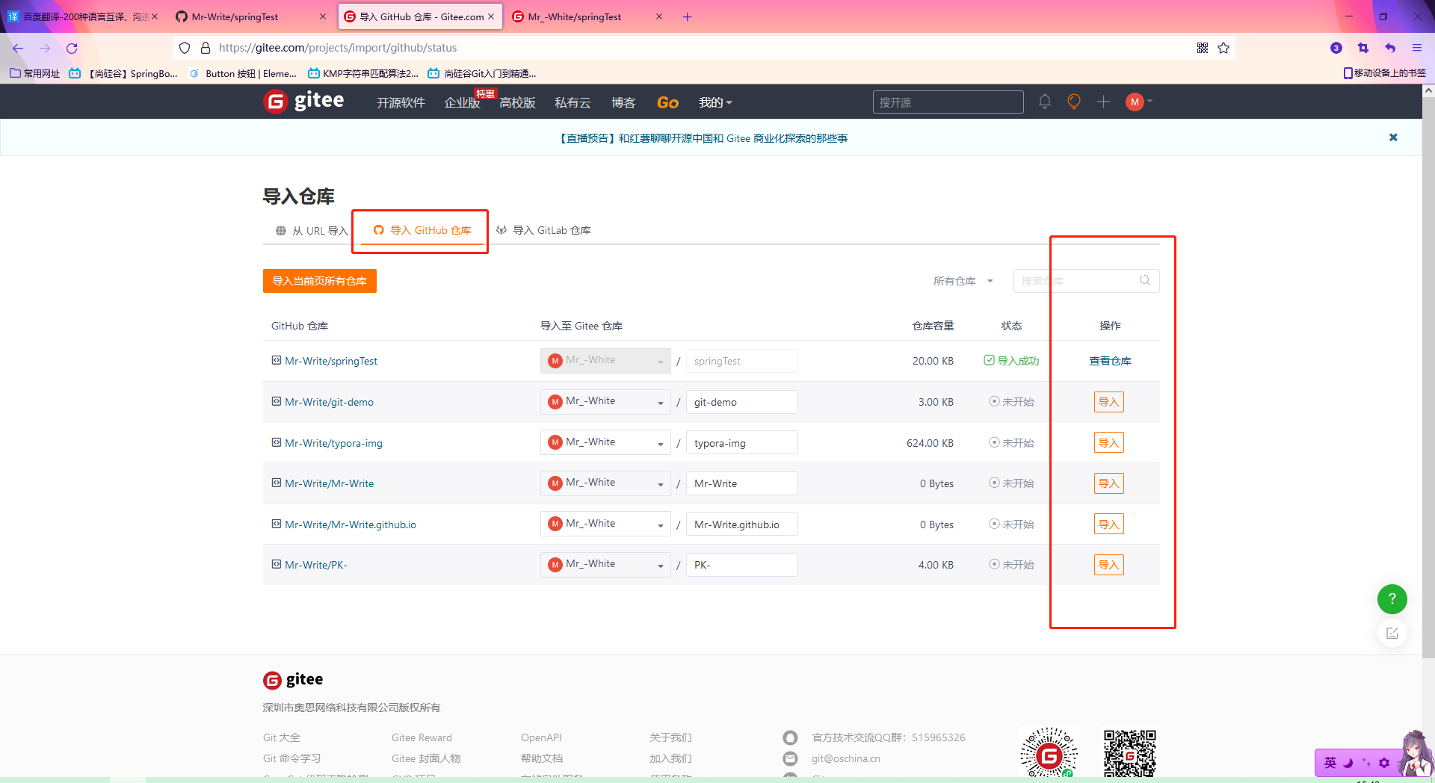The image size is (1435, 783).
Task: Open the 常用网址 bookmarks folder
Action: tap(34, 73)
